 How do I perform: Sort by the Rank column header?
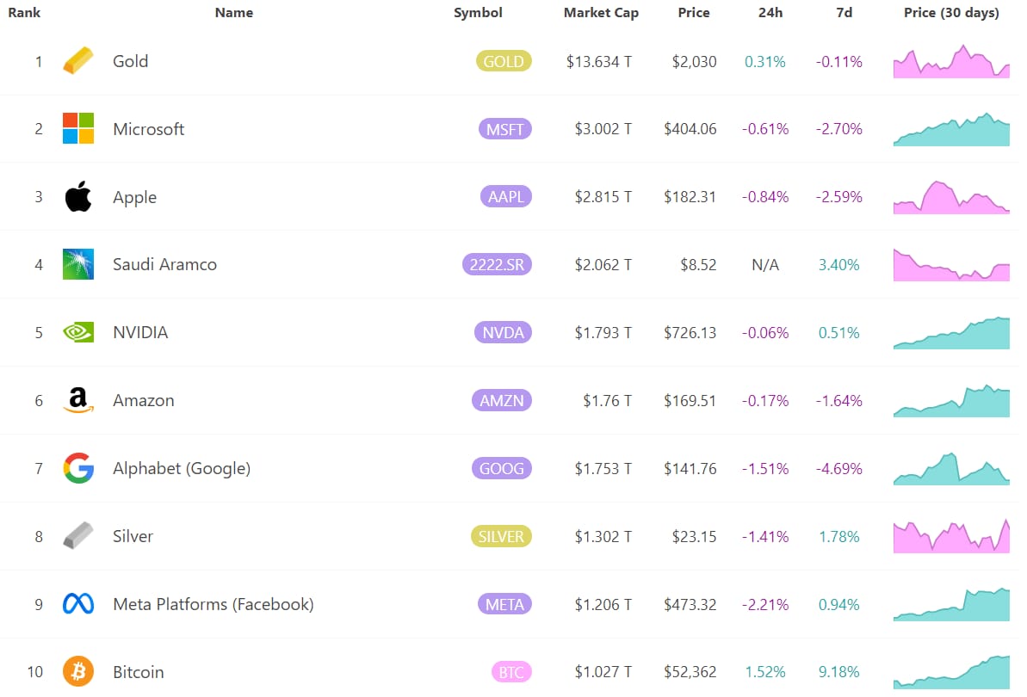pos(24,12)
